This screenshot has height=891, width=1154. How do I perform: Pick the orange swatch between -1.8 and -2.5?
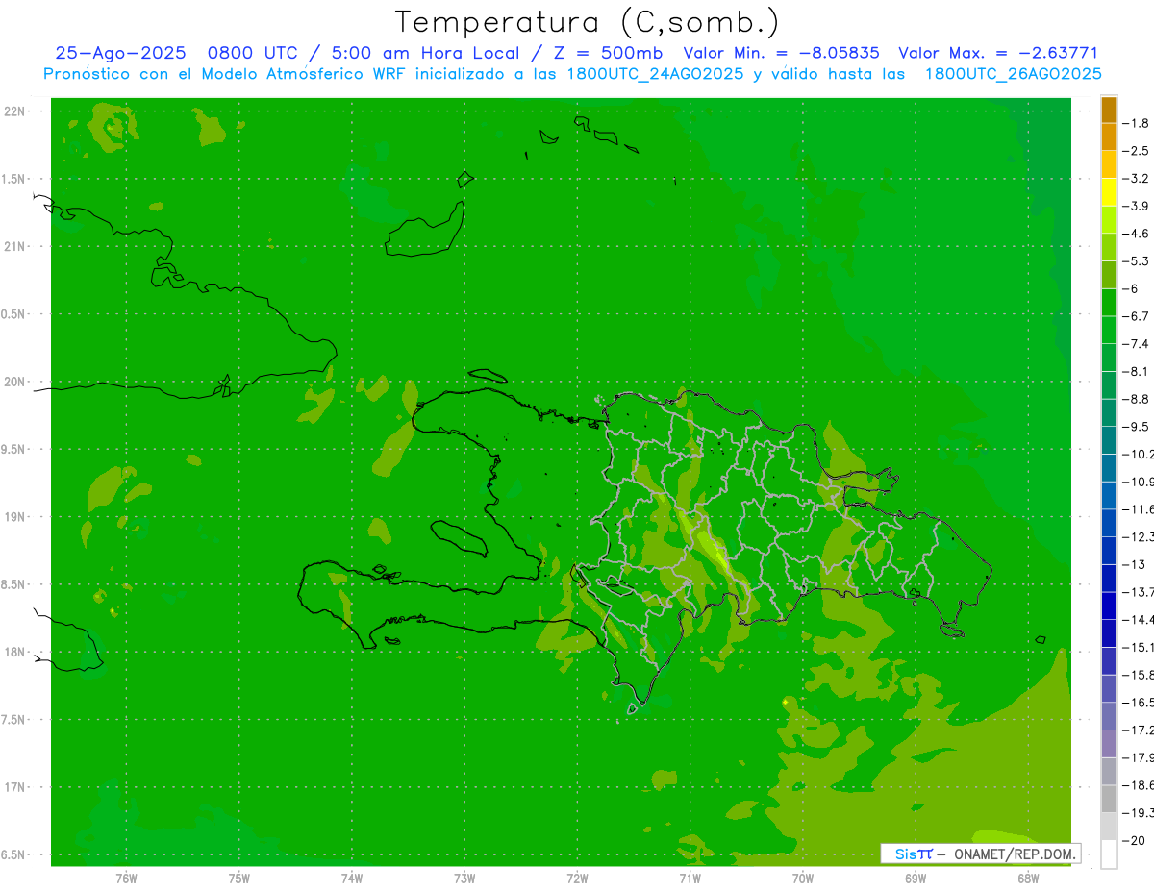(1109, 137)
